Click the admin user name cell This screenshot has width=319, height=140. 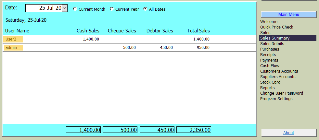tap(13, 48)
